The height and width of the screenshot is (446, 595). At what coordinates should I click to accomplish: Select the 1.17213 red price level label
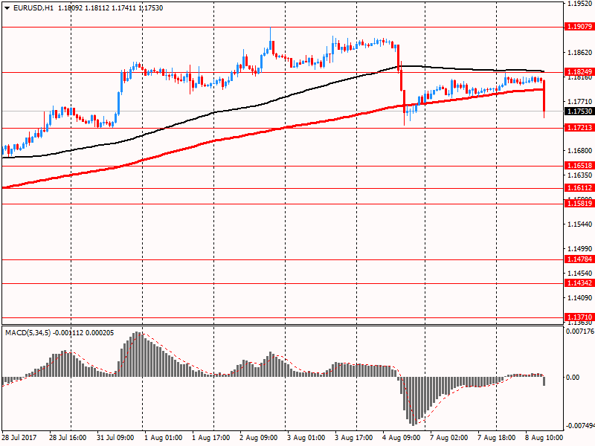579,127
